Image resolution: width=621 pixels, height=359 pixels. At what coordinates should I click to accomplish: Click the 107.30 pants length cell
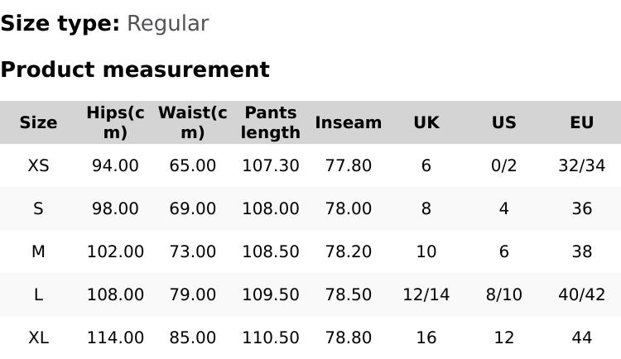[271, 165]
